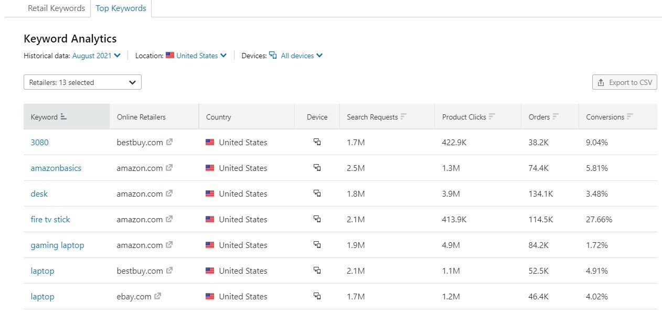Click external link icon in gaming laptop row

tap(169, 244)
